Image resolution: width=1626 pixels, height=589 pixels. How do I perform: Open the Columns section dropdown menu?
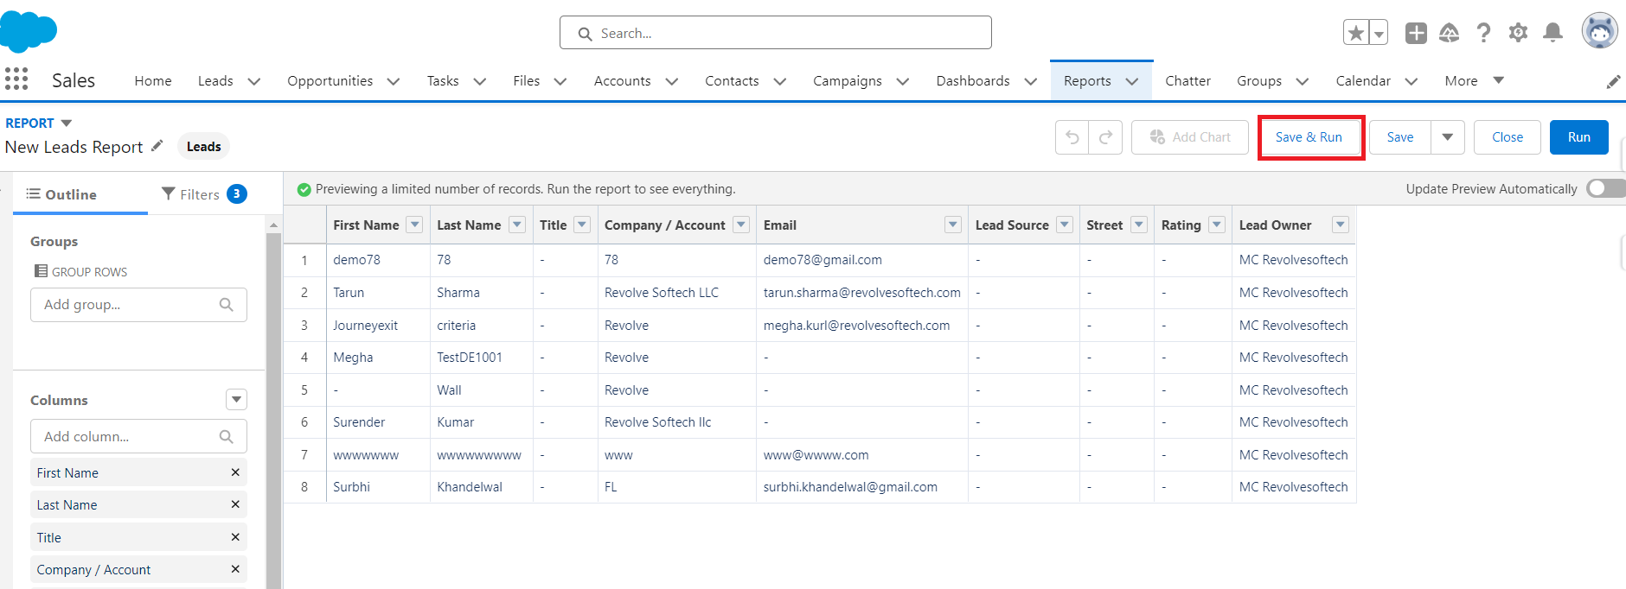236,400
